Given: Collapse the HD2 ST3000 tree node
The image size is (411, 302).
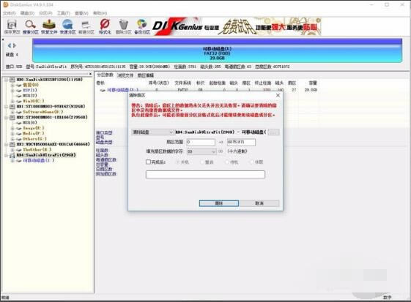Looking at the screenshot, I should coord(6,117).
